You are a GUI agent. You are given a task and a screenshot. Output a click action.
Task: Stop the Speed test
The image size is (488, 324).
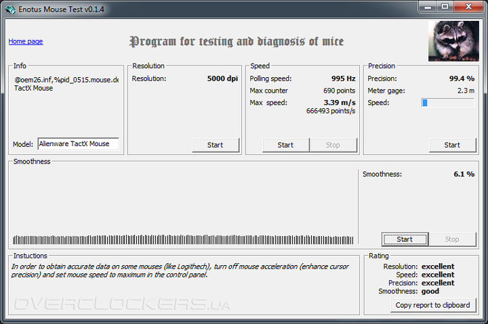pyautogui.click(x=333, y=145)
